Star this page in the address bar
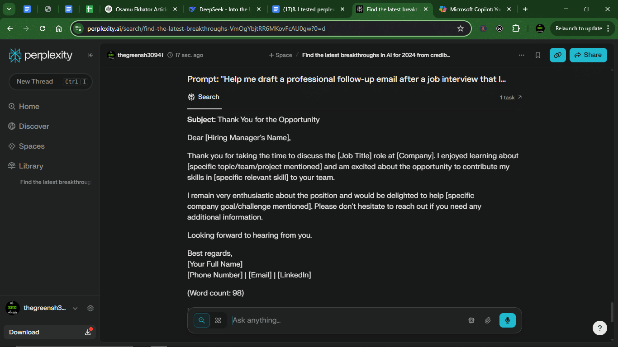 tap(461, 28)
